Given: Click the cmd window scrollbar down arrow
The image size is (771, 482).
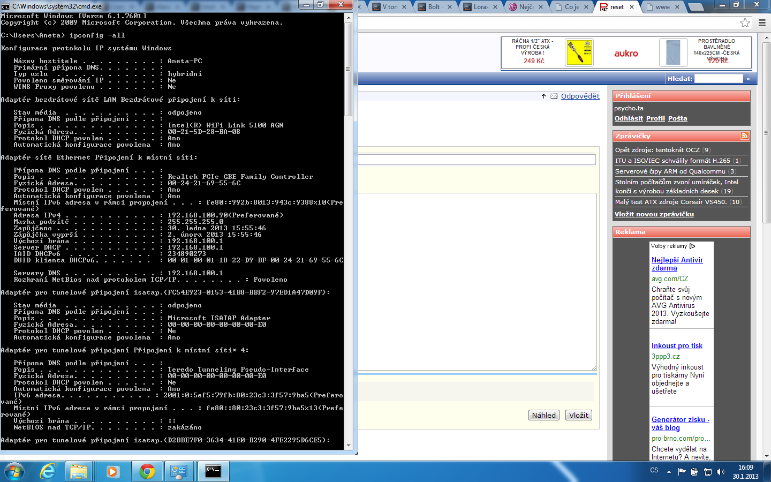Looking at the screenshot, I should (x=349, y=445).
